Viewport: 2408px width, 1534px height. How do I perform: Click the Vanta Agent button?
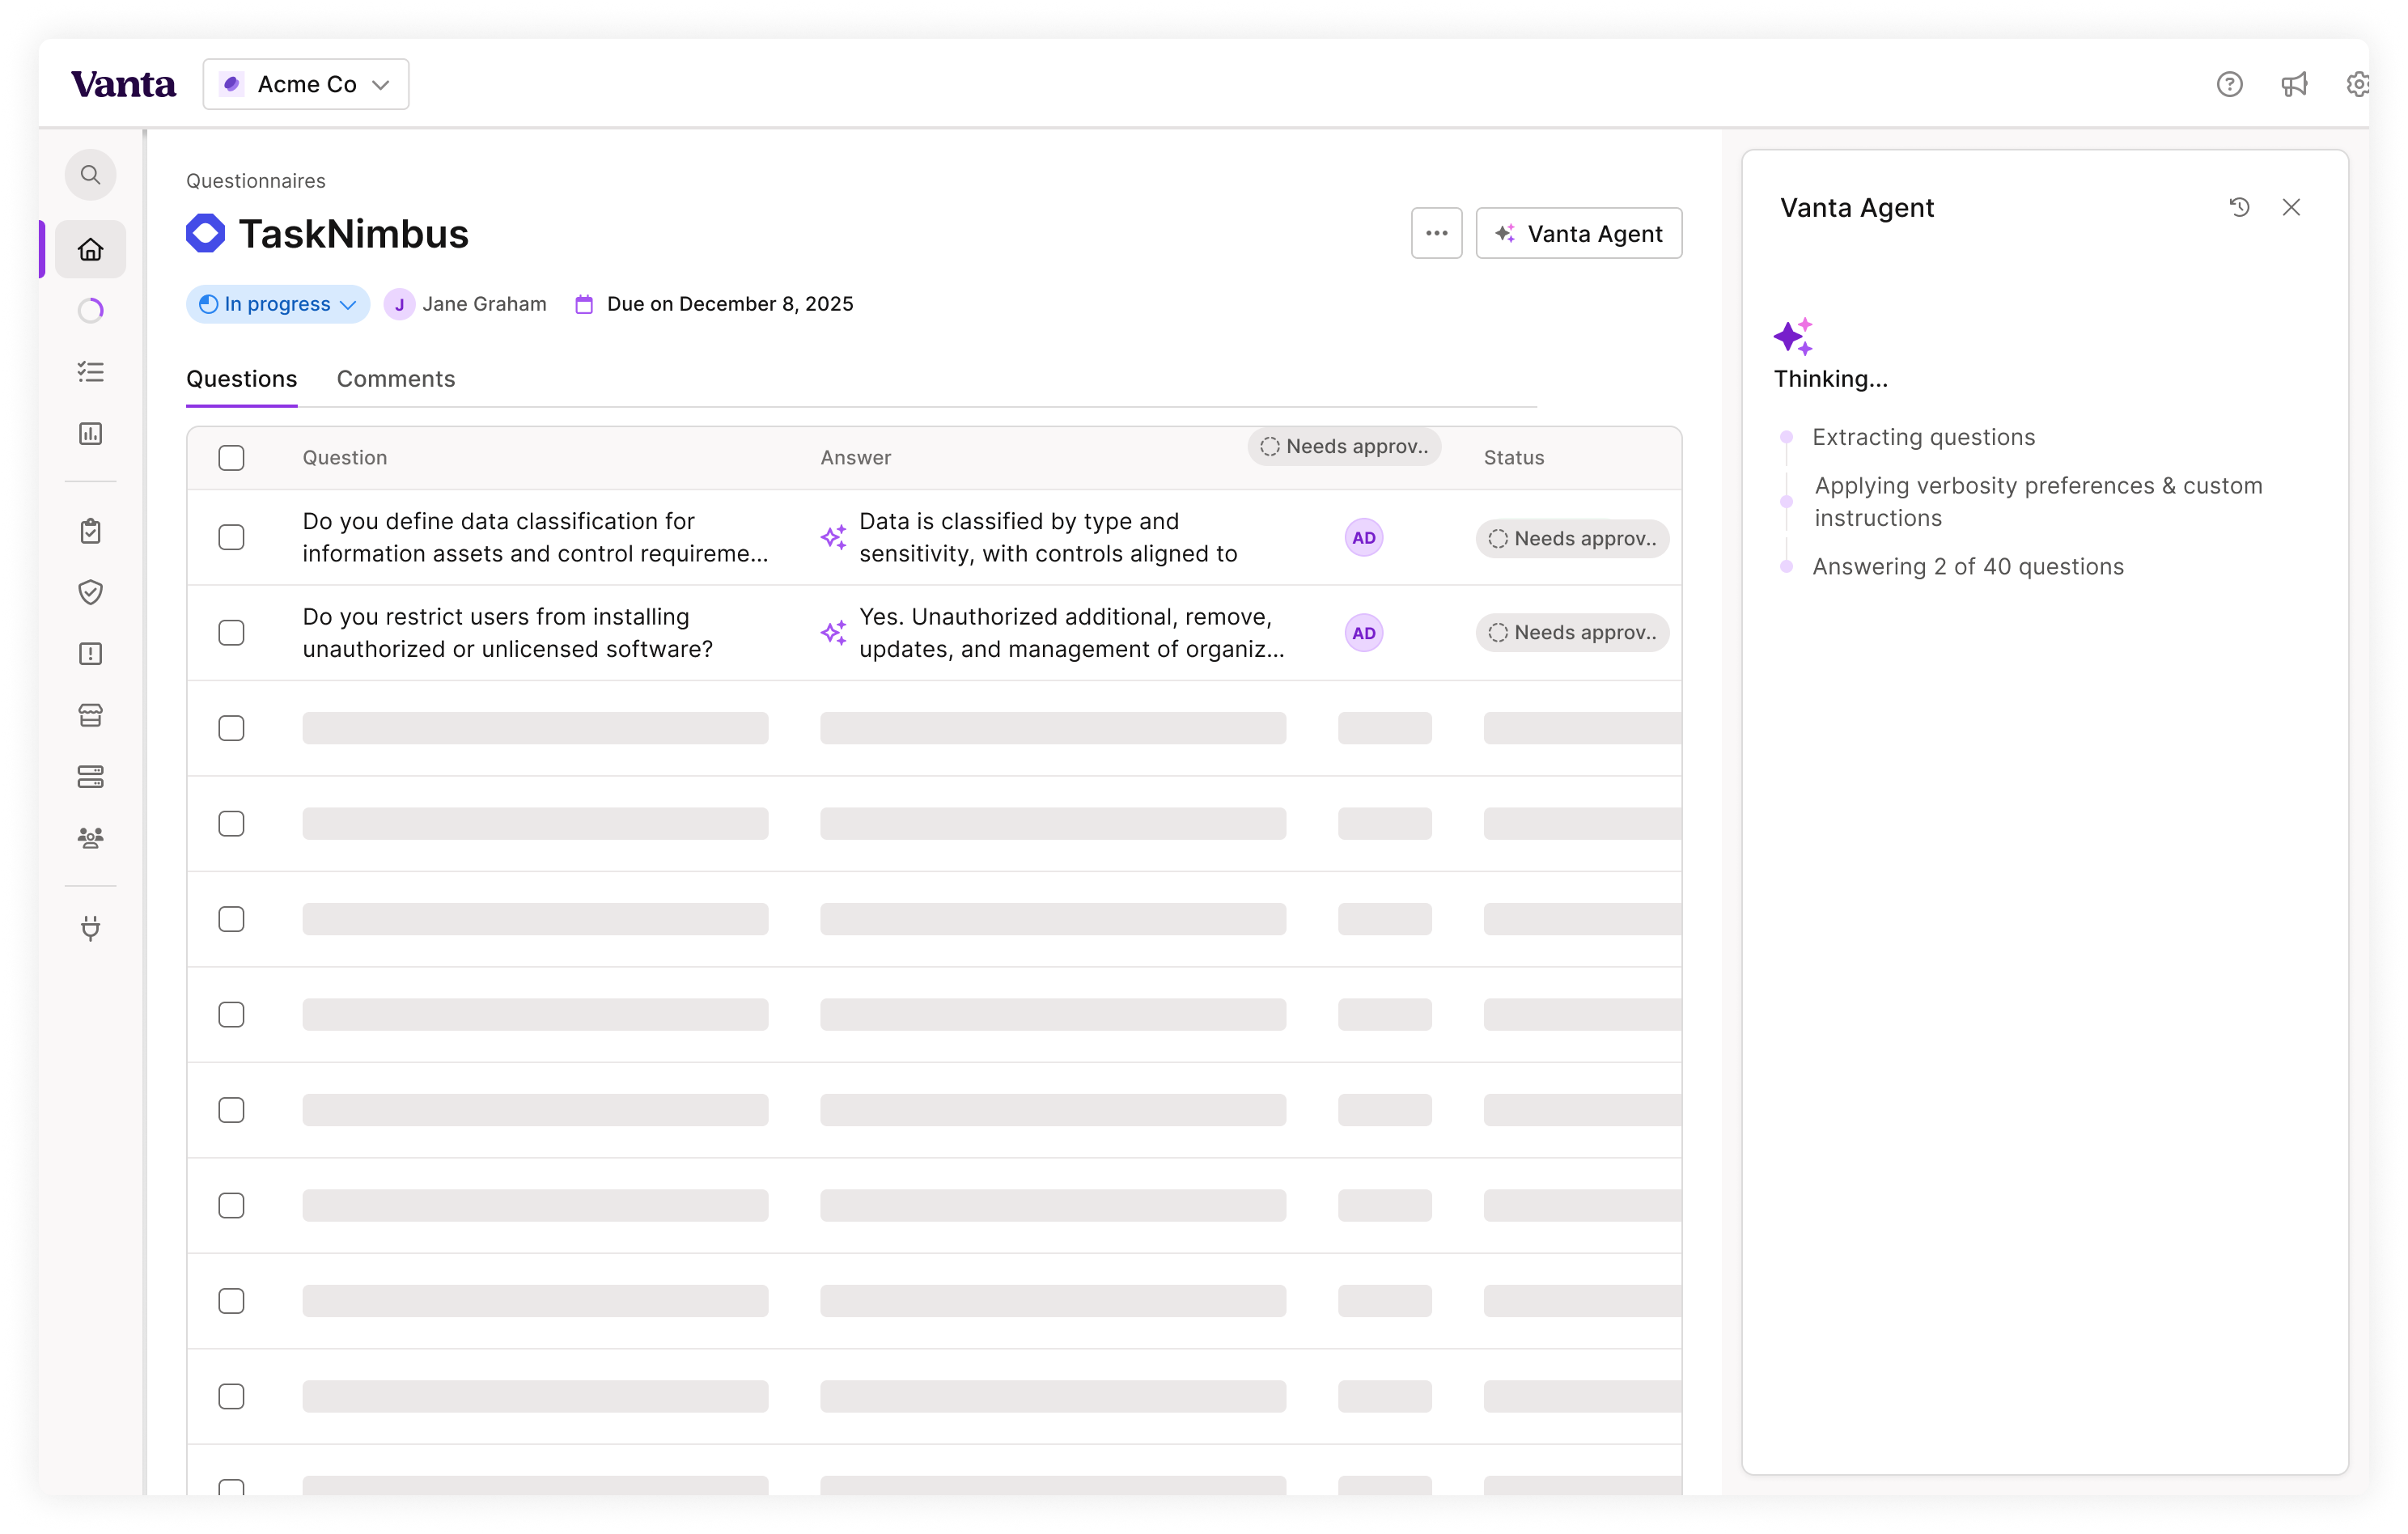(1578, 233)
